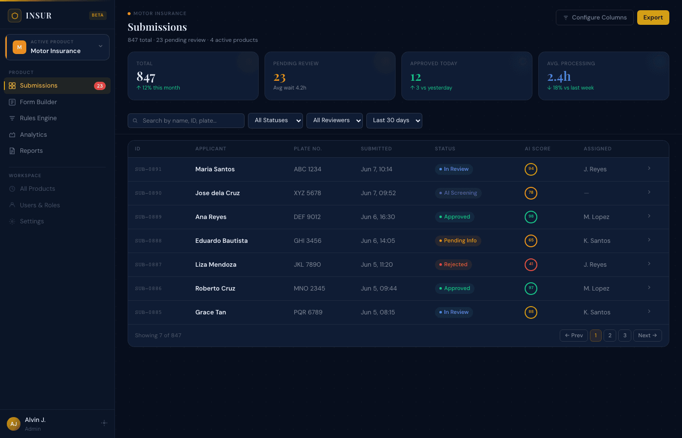Viewport: 682px width, 438px height.
Task: Select page 1 in pagination
Action: pos(596,335)
